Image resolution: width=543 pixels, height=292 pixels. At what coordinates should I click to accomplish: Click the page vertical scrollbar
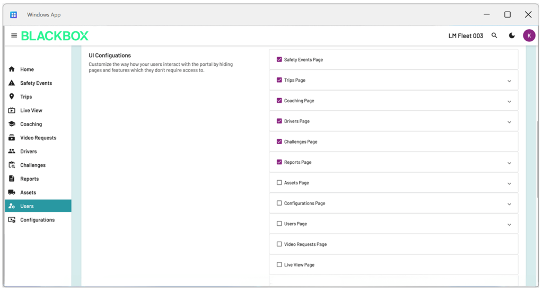538,159
